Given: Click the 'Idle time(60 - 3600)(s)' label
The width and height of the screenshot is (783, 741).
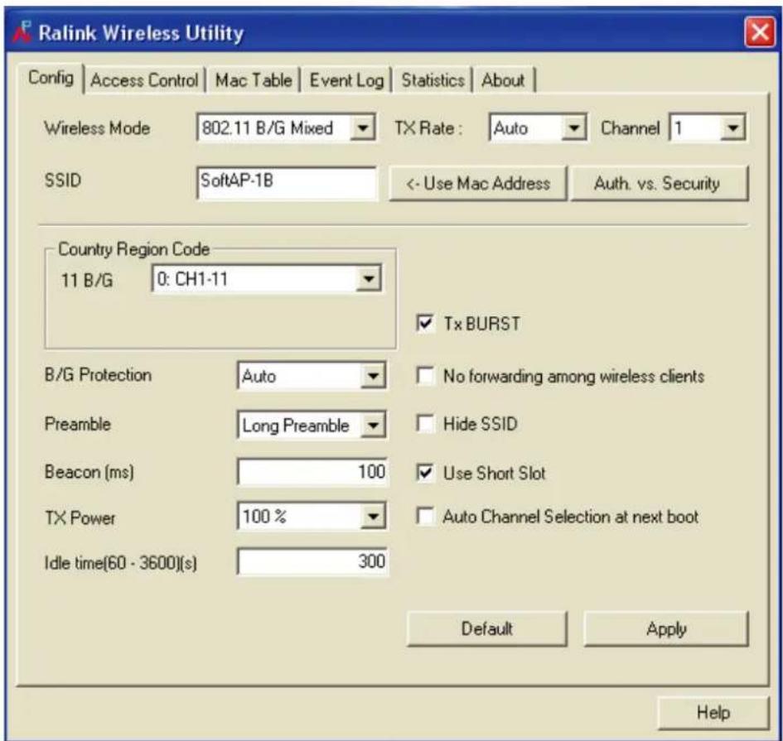Looking at the screenshot, I should [120, 563].
